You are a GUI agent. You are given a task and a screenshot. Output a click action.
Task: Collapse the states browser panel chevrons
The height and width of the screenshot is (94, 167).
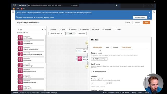coord(45,30)
